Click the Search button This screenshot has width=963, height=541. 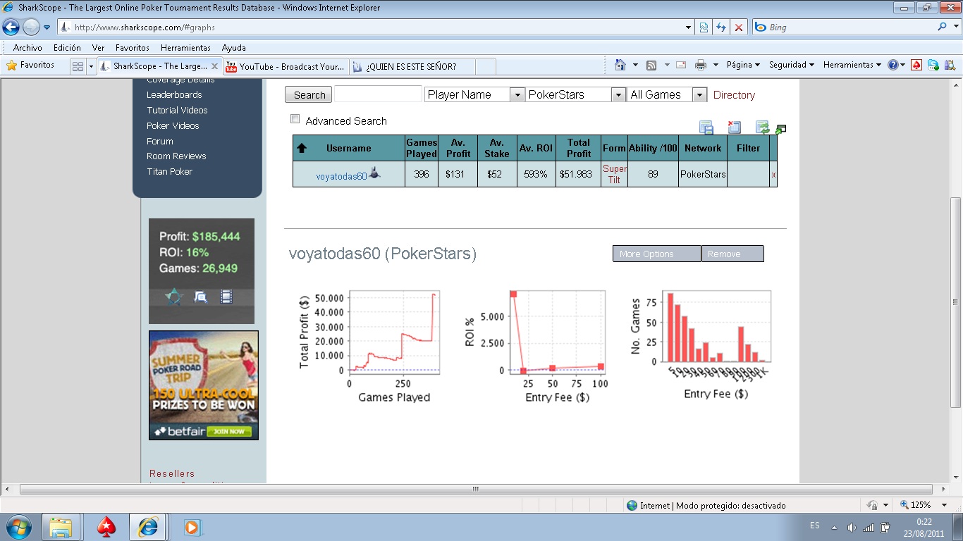coord(309,95)
